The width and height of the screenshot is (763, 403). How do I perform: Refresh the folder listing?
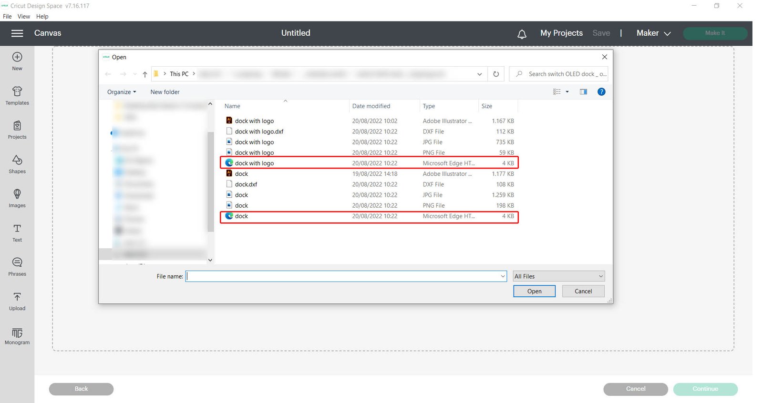tap(496, 74)
